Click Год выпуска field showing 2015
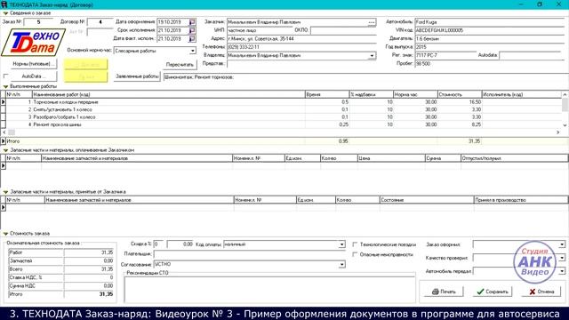 click(490, 47)
